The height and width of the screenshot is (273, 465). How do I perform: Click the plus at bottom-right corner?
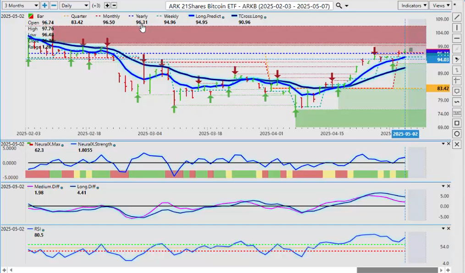[448, 270]
